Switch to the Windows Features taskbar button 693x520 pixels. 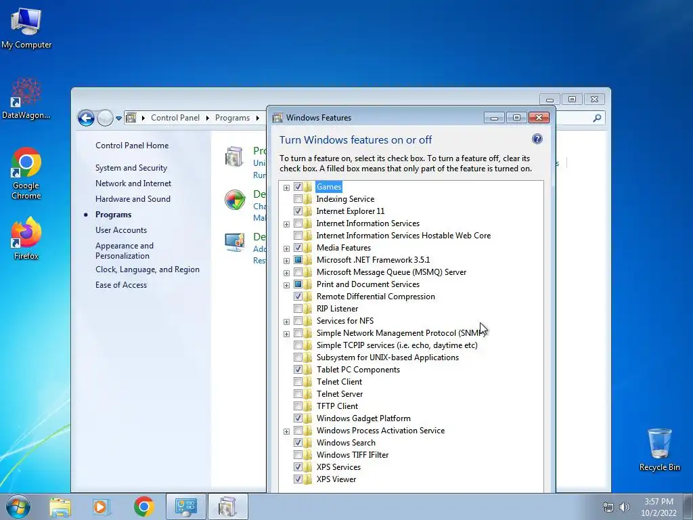pyautogui.click(x=227, y=506)
